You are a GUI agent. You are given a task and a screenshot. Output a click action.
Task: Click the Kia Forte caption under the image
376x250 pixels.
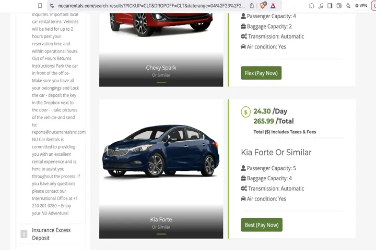(161, 220)
